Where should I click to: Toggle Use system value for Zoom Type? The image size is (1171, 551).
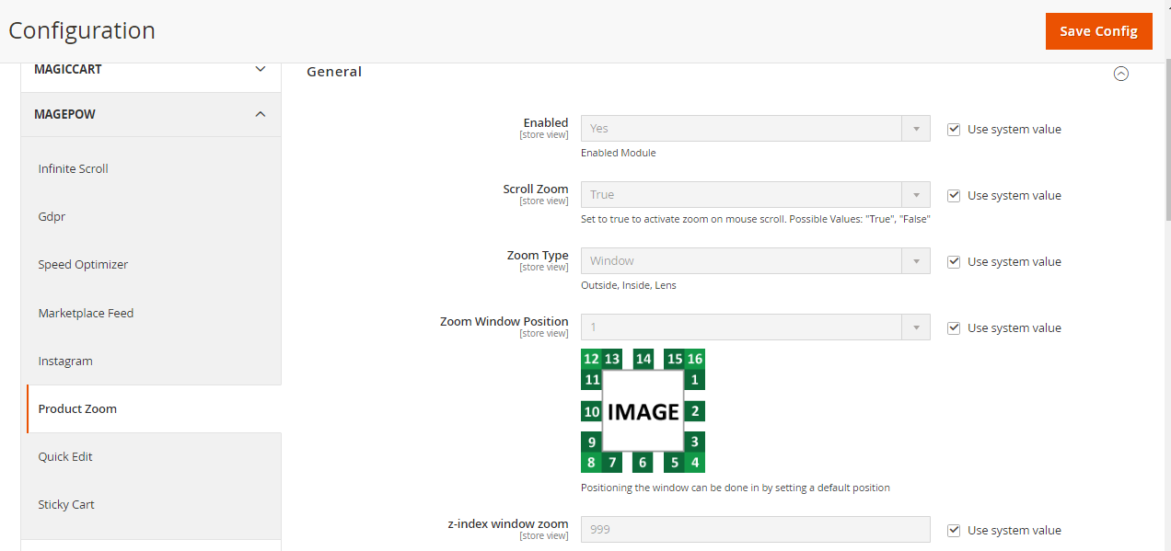pyautogui.click(x=954, y=262)
